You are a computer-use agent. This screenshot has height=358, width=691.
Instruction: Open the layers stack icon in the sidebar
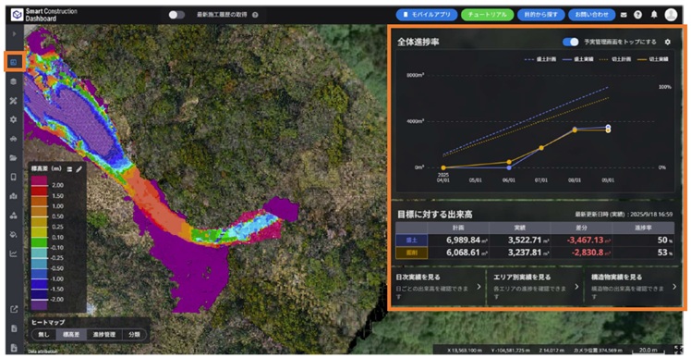coord(14,81)
